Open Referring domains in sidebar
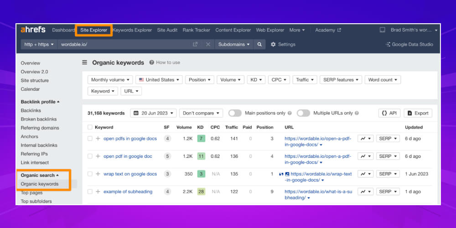Viewport: 456px width, 228px height. point(40,128)
